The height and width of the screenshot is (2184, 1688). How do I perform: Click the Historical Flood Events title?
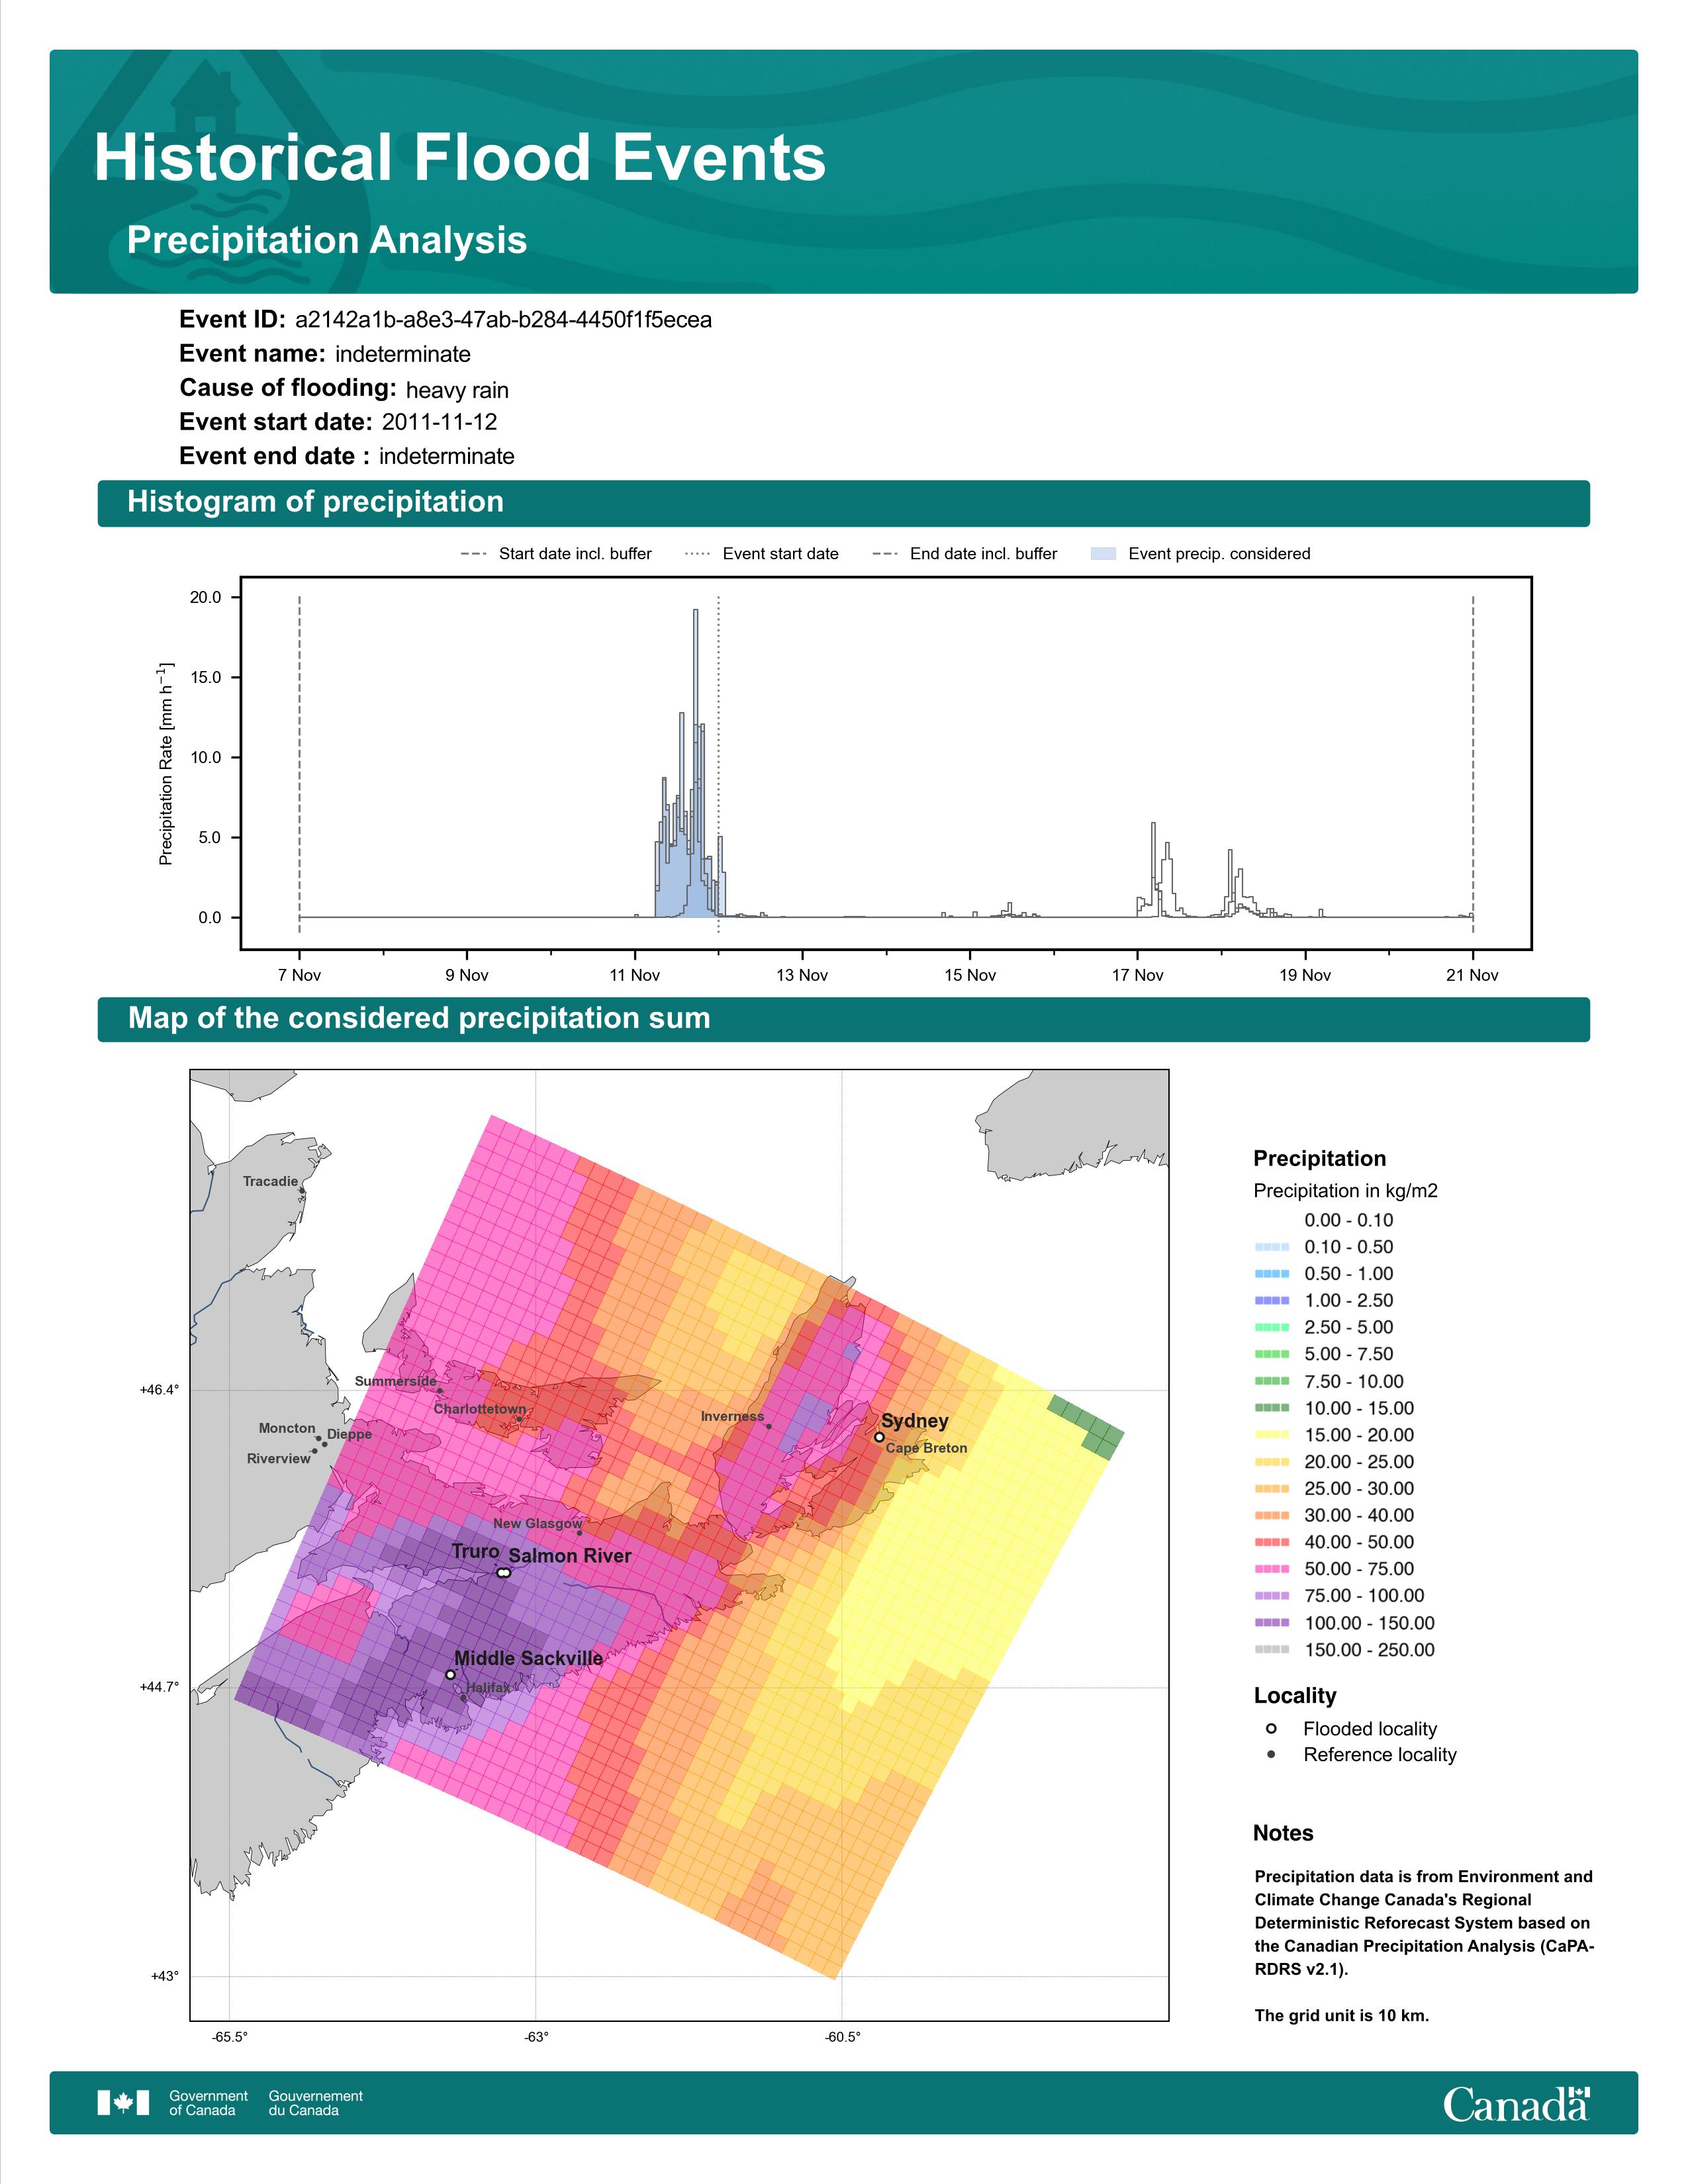click(x=460, y=158)
